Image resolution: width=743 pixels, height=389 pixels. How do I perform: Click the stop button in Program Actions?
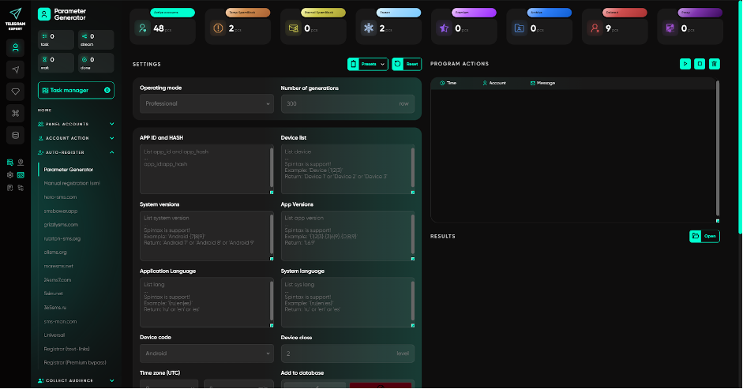(x=700, y=64)
